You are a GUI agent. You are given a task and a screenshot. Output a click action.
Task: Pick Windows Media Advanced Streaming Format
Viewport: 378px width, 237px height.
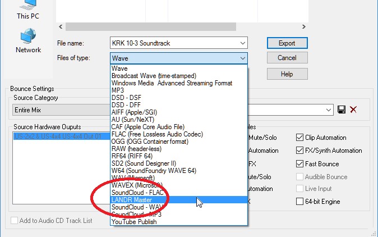pos(179,83)
